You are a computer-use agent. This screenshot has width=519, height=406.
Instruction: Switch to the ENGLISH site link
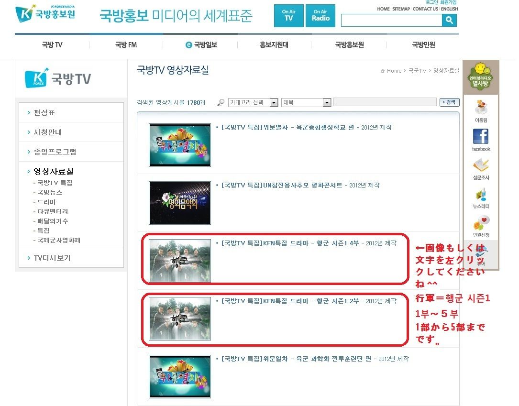coord(450,9)
